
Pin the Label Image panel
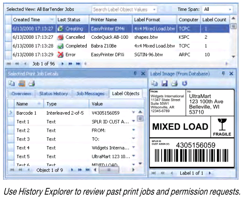click(x=223, y=74)
